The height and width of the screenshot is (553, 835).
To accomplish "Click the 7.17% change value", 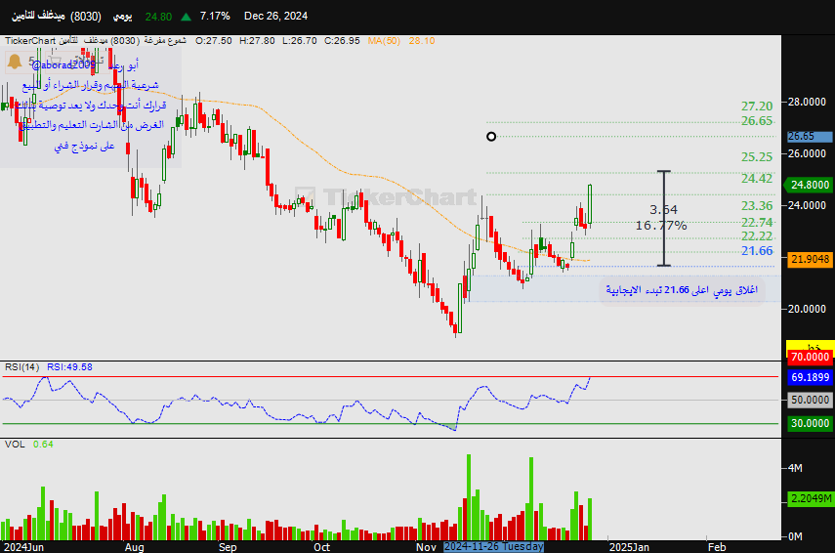I will pos(215,16).
